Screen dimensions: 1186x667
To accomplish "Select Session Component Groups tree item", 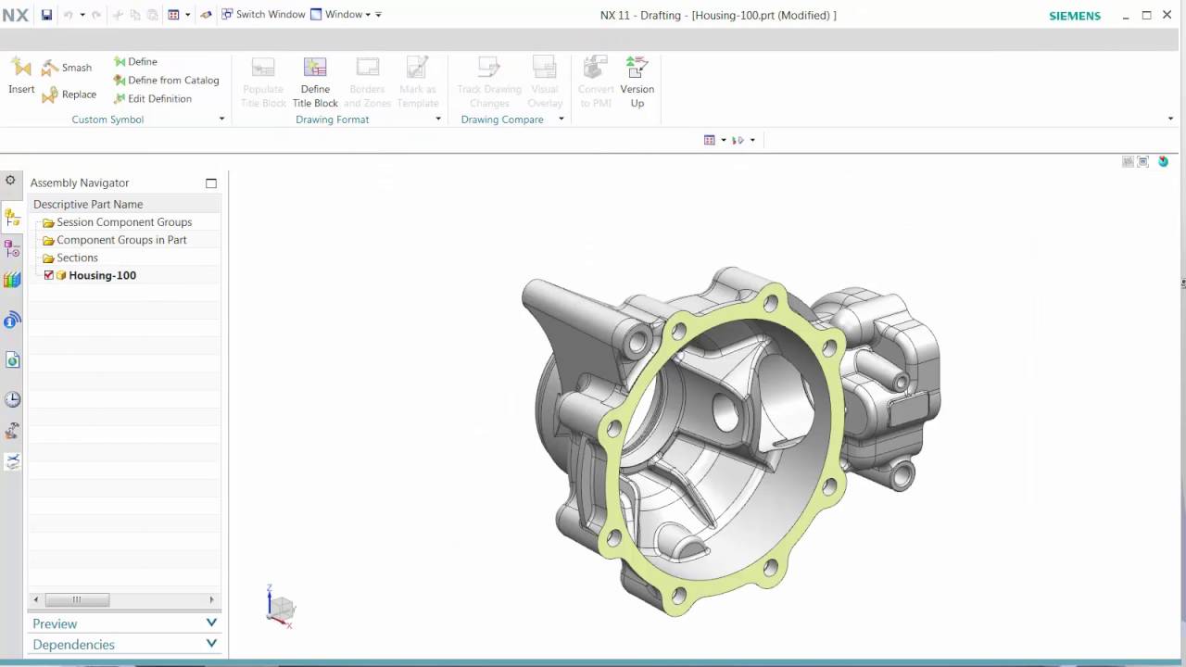I will point(124,221).
